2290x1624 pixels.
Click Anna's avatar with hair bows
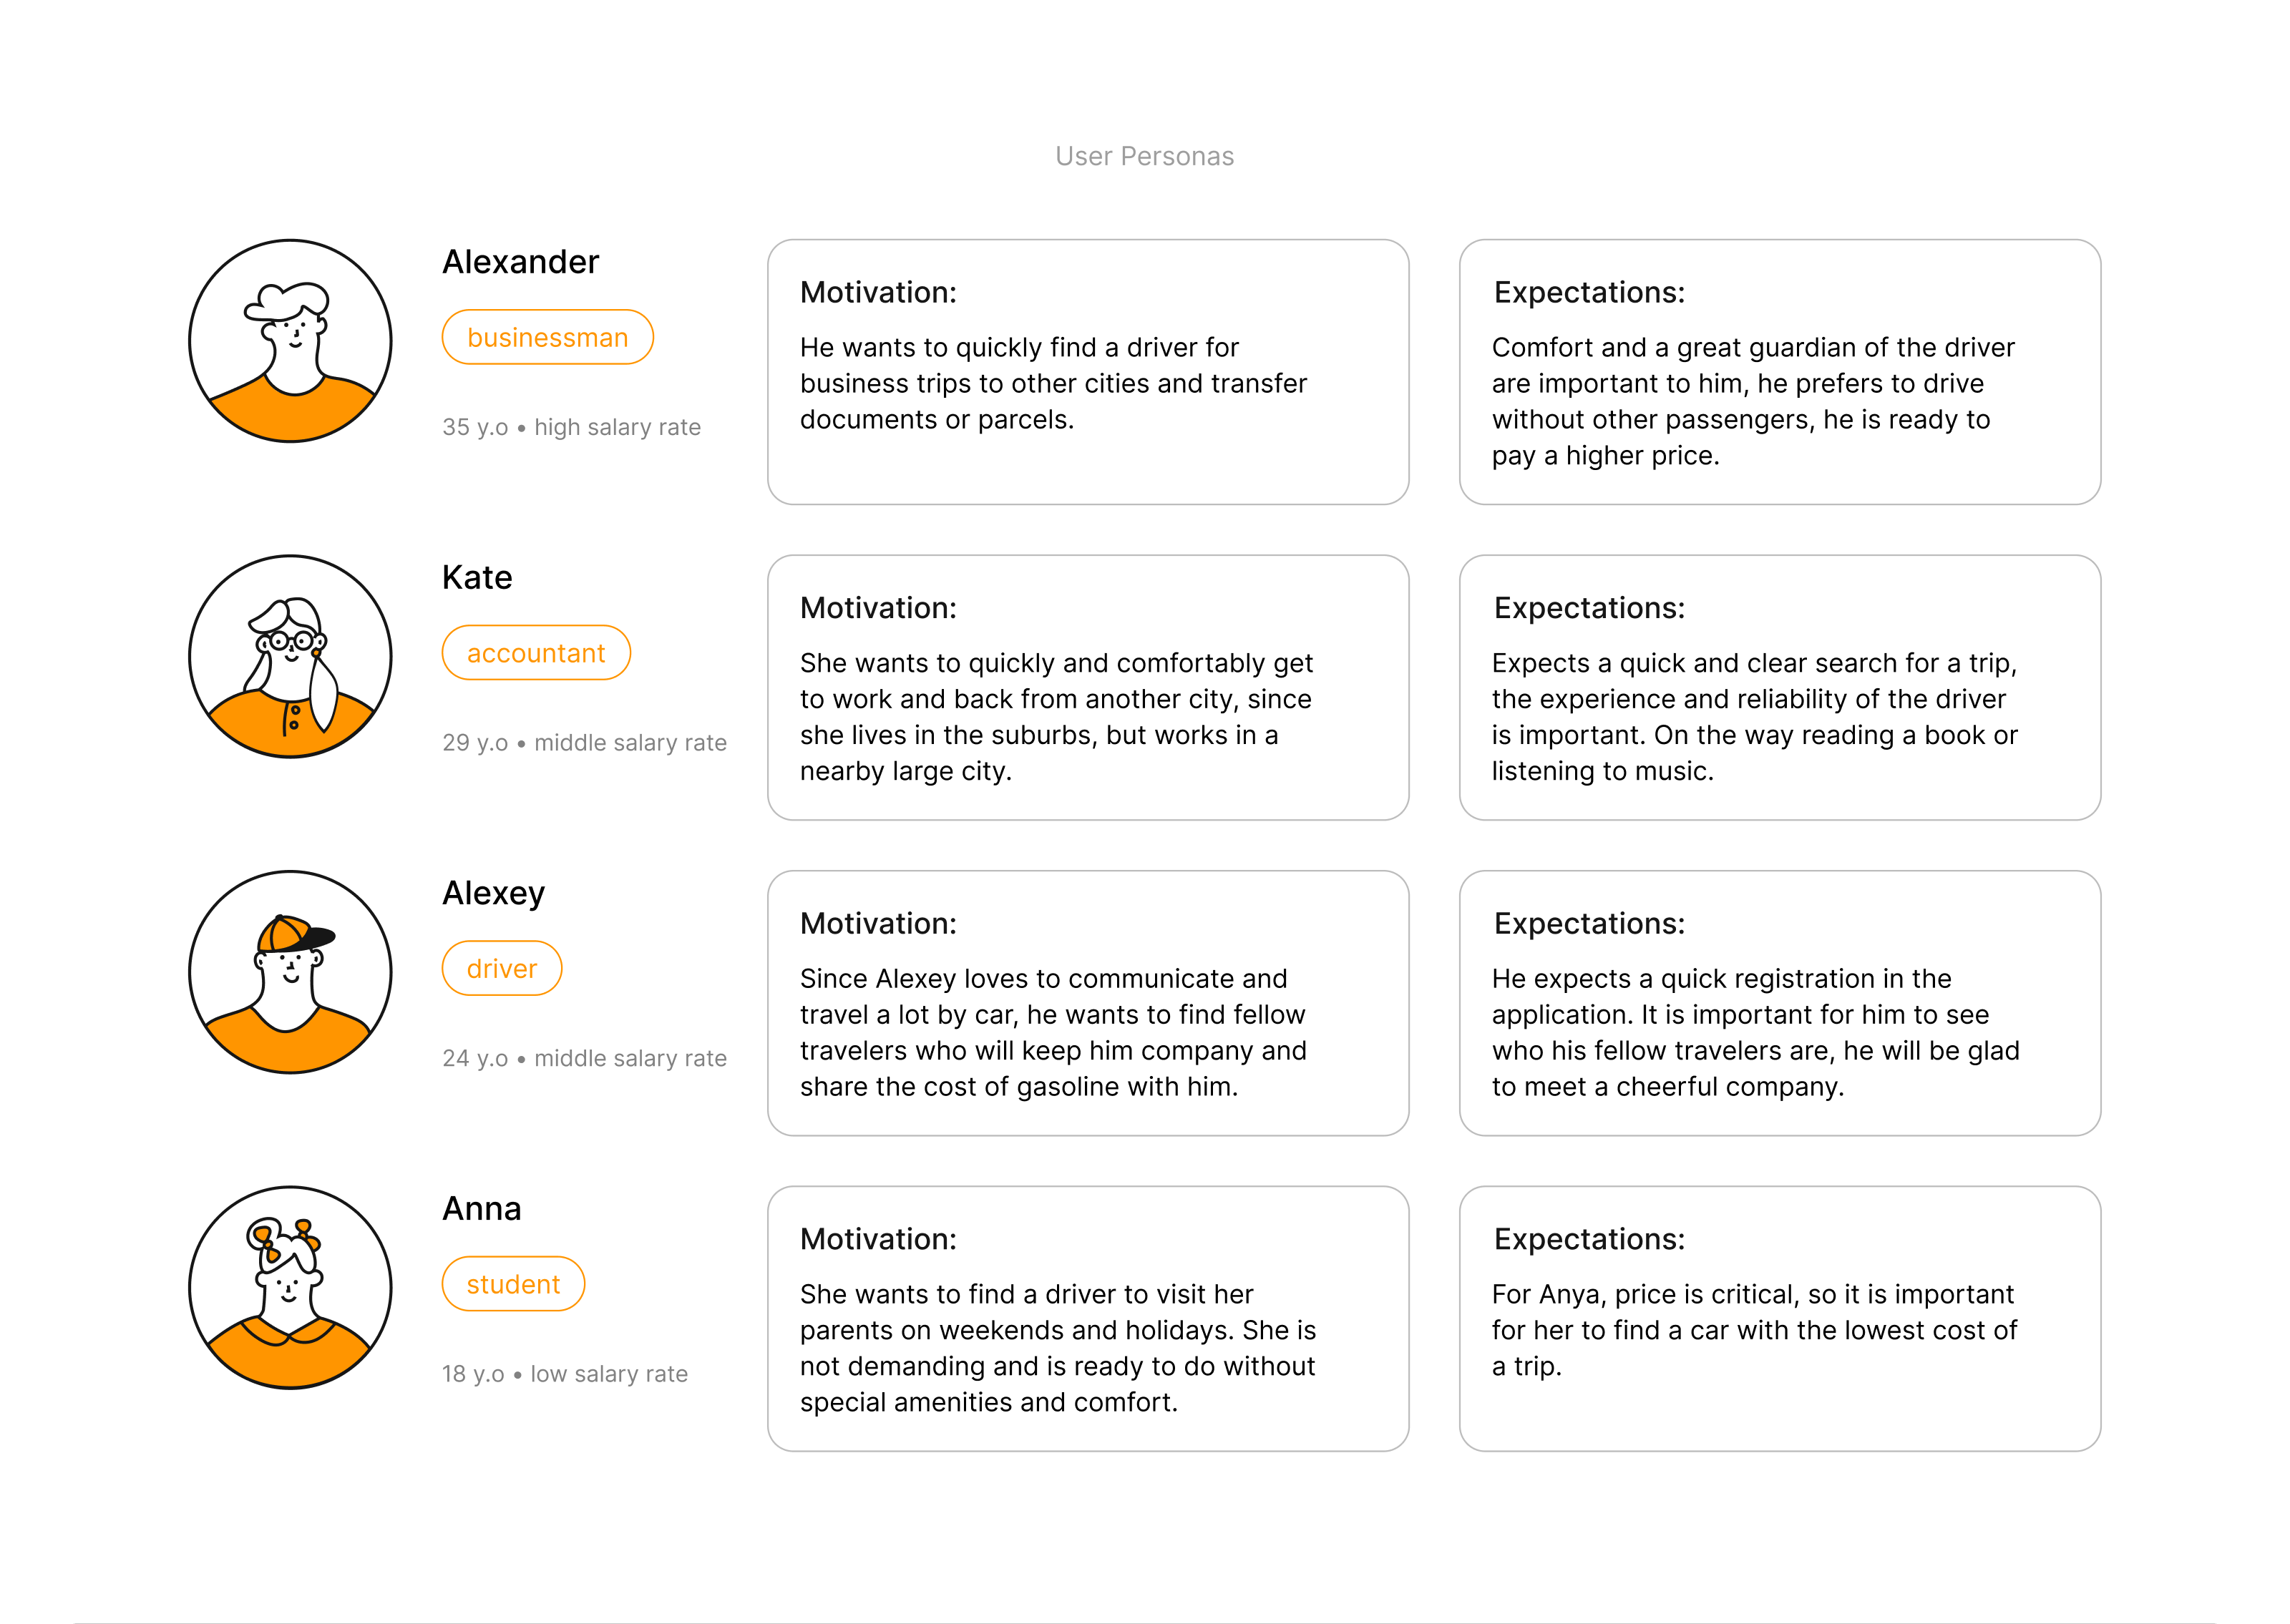click(290, 1288)
